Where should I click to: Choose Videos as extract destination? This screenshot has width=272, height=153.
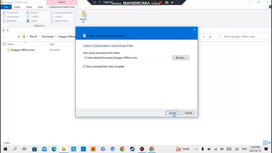coord(32,21)
